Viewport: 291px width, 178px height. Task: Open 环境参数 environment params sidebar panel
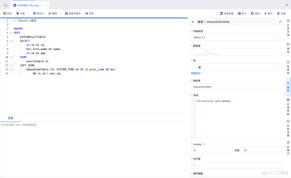coord(288,107)
